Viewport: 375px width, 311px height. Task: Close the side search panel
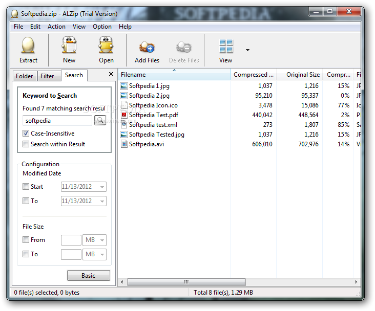point(111,74)
